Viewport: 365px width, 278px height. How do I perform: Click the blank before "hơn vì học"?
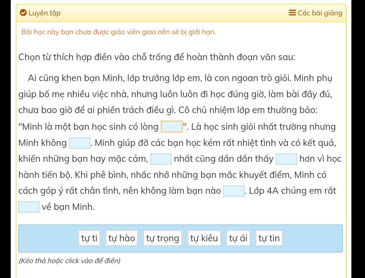point(287,159)
